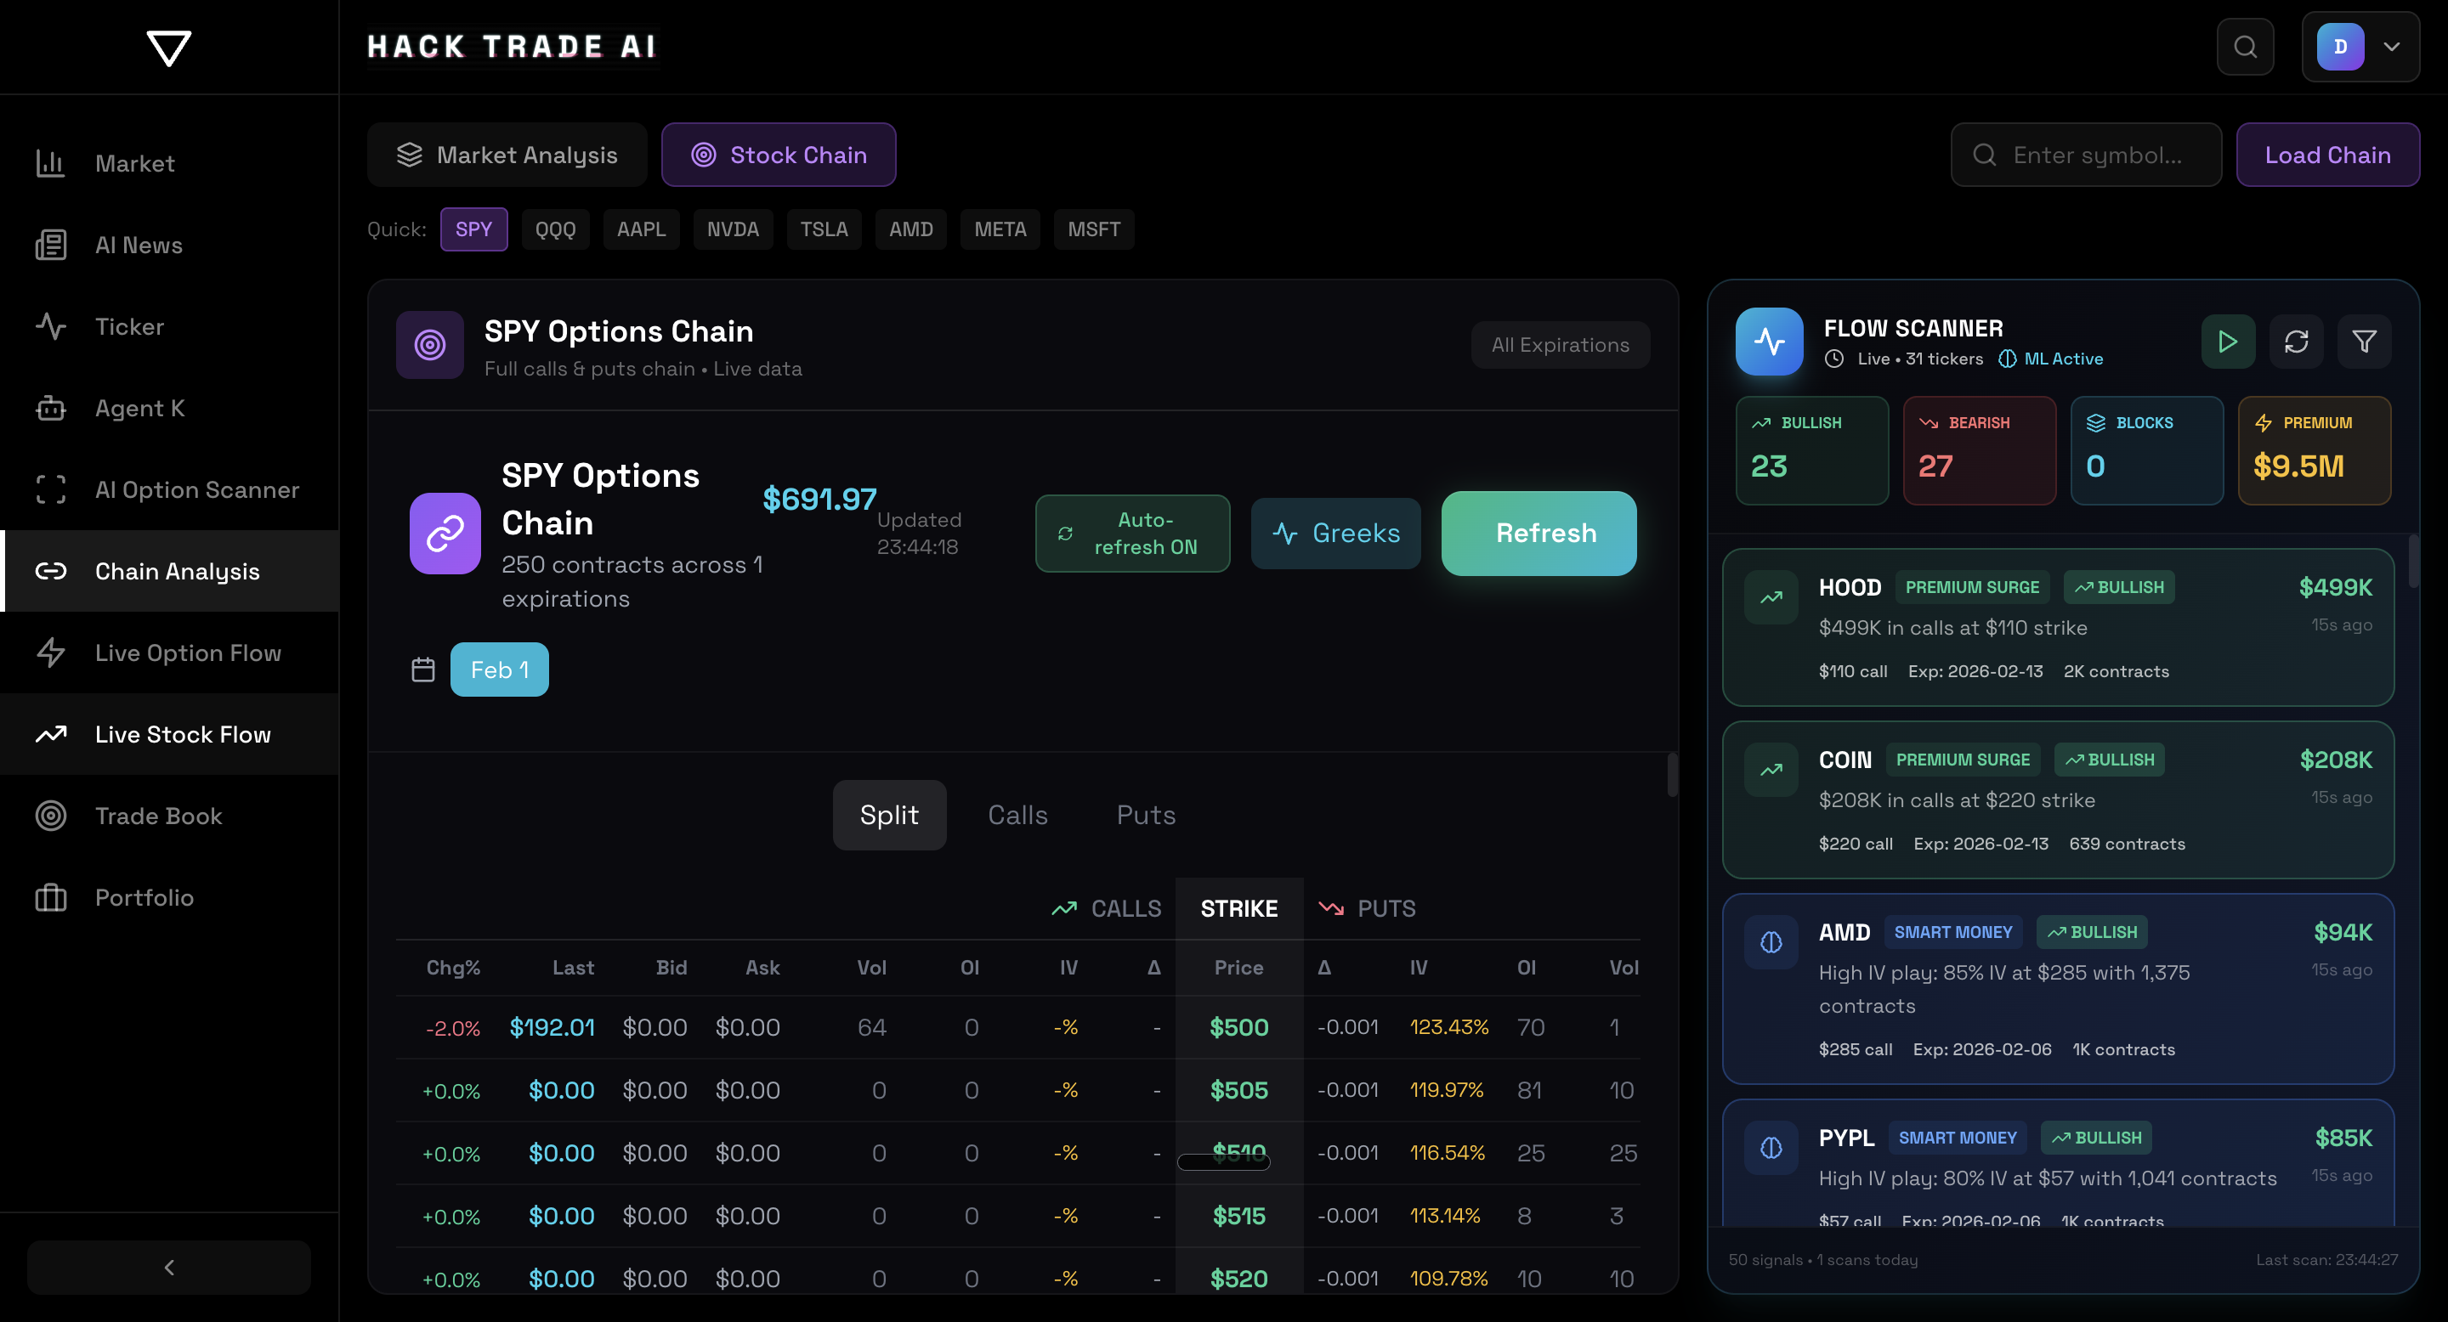
Task: Expand the user account menu chevron
Action: [x=2394, y=47]
